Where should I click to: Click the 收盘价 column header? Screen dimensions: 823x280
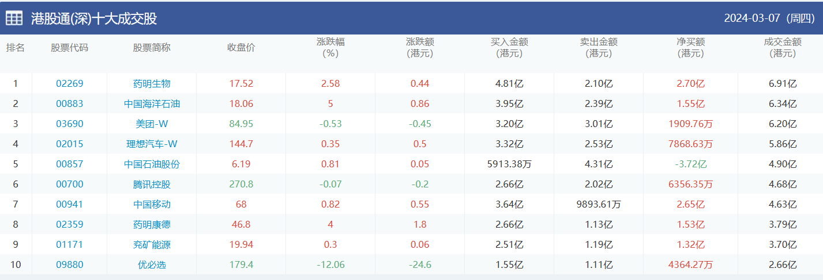tap(241, 48)
